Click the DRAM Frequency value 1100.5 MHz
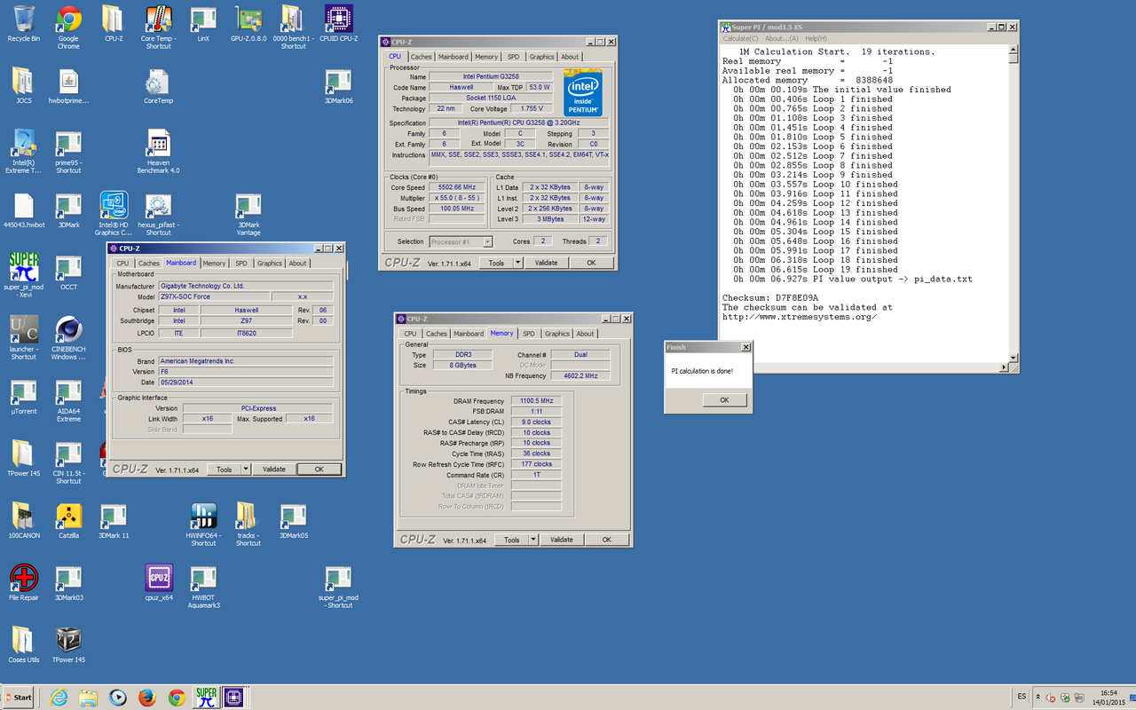 click(x=535, y=401)
